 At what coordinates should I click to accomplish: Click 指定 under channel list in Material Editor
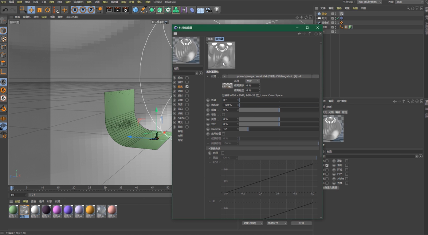pos(180,140)
